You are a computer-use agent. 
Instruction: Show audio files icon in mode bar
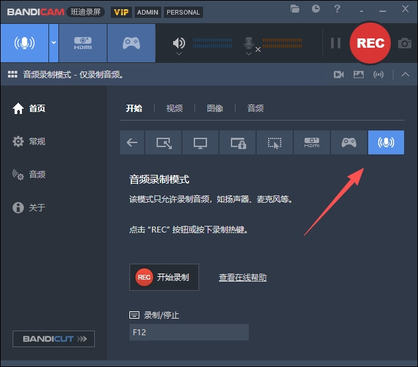(379, 74)
